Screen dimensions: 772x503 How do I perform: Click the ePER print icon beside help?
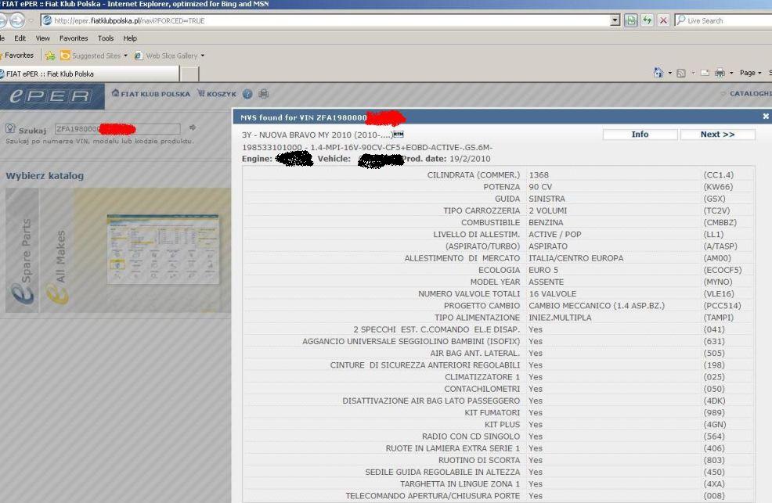pyautogui.click(x=263, y=94)
